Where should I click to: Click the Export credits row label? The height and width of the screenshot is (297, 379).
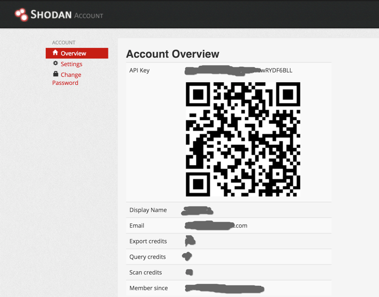[x=148, y=241]
